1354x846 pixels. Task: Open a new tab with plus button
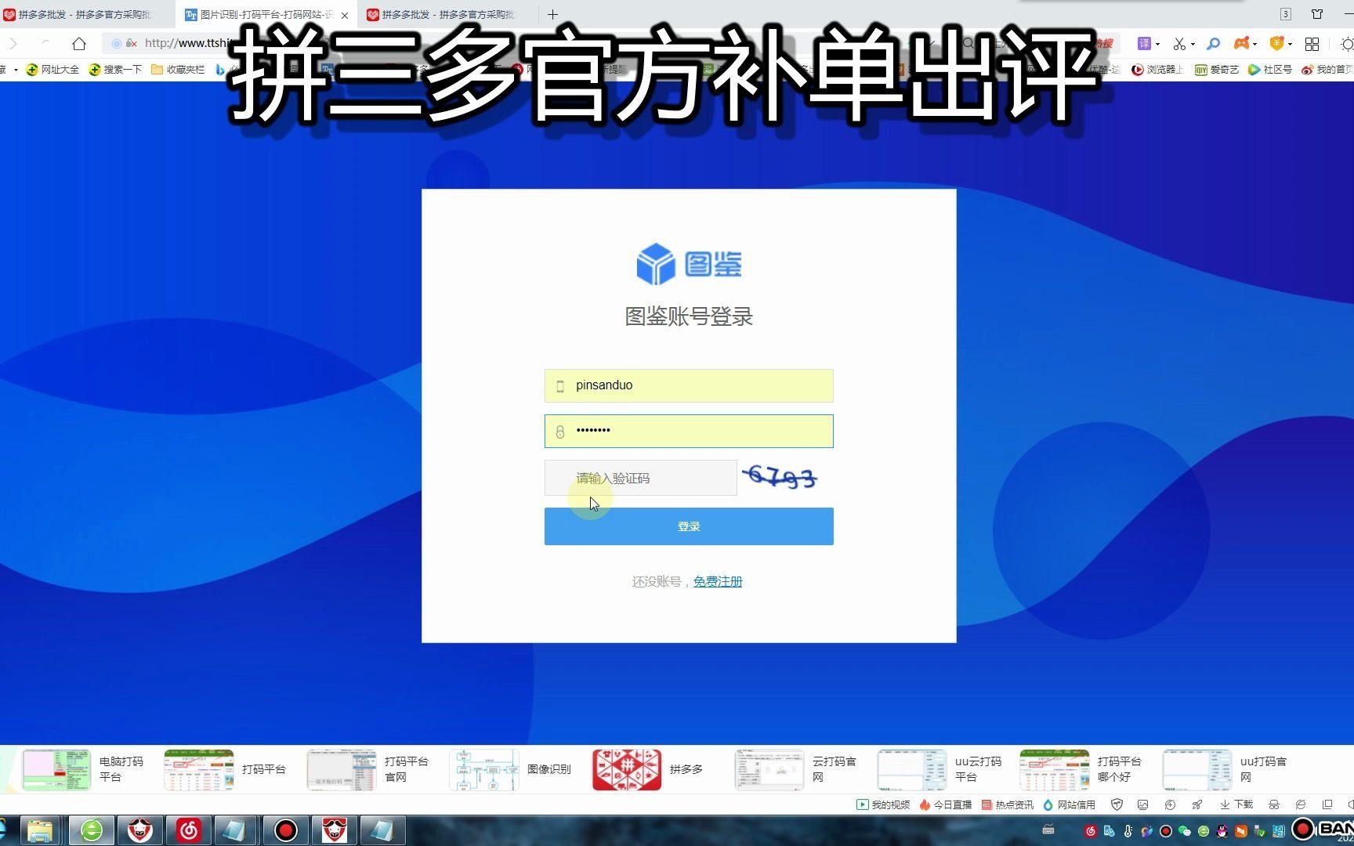pos(552,14)
